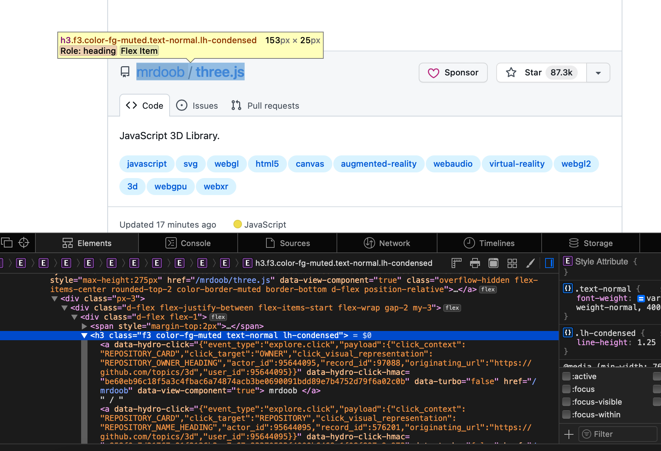Click the 'Updated 17 minutes ago' text

168,224
